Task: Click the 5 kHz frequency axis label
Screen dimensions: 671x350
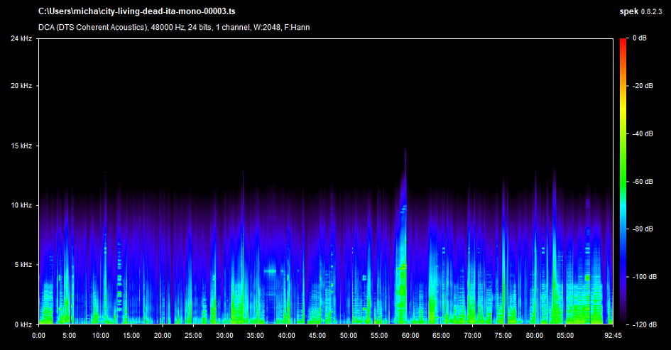Action: point(22,265)
